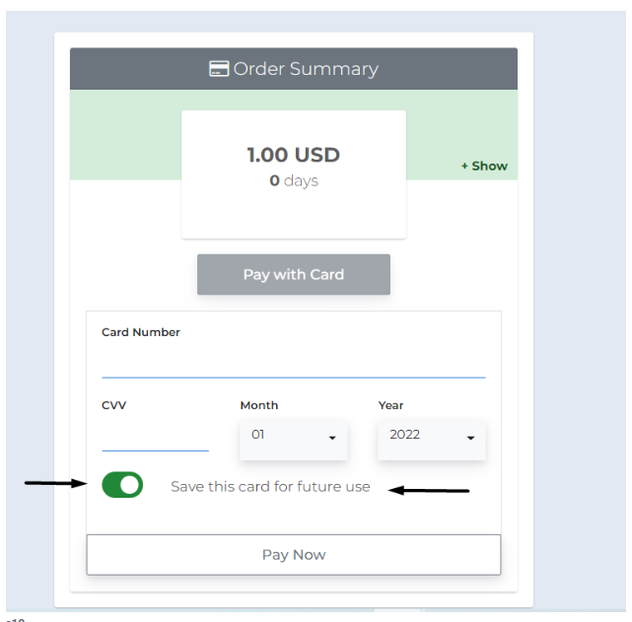Click the Order Summary header title
Image resolution: width=632 pixels, height=622 pixels.
tap(305, 69)
